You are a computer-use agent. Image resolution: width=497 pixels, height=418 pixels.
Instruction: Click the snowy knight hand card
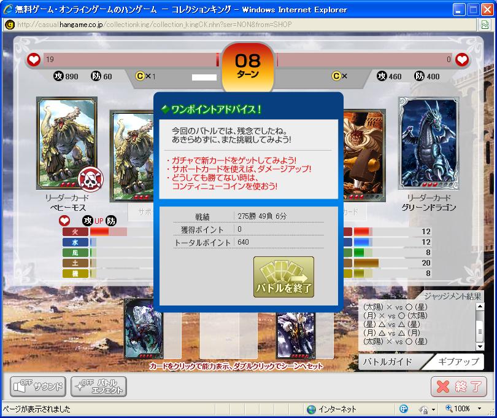pyautogui.click(x=295, y=335)
